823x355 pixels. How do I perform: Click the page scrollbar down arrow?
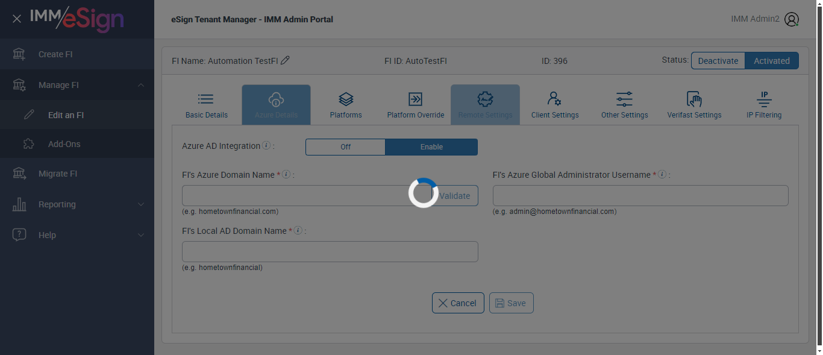click(x=818, y=350)
